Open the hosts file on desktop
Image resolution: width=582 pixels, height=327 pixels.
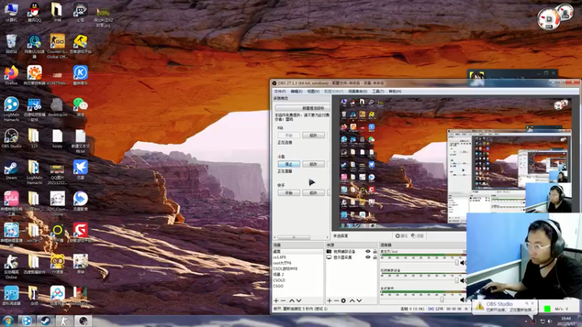[x=57, y=138]
